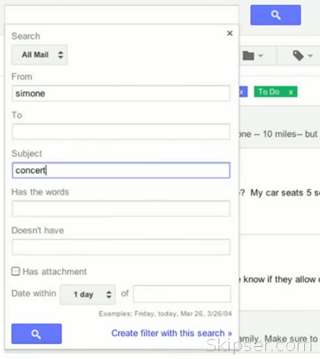Open the Move to folder icon
This screenshot has width=320, height=359.
click(x=248, y=56)
